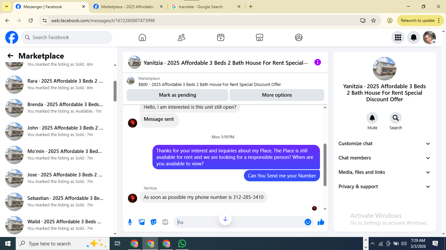Reload the page in Chrome
This screenshot has width=446, height=250.
31,21
